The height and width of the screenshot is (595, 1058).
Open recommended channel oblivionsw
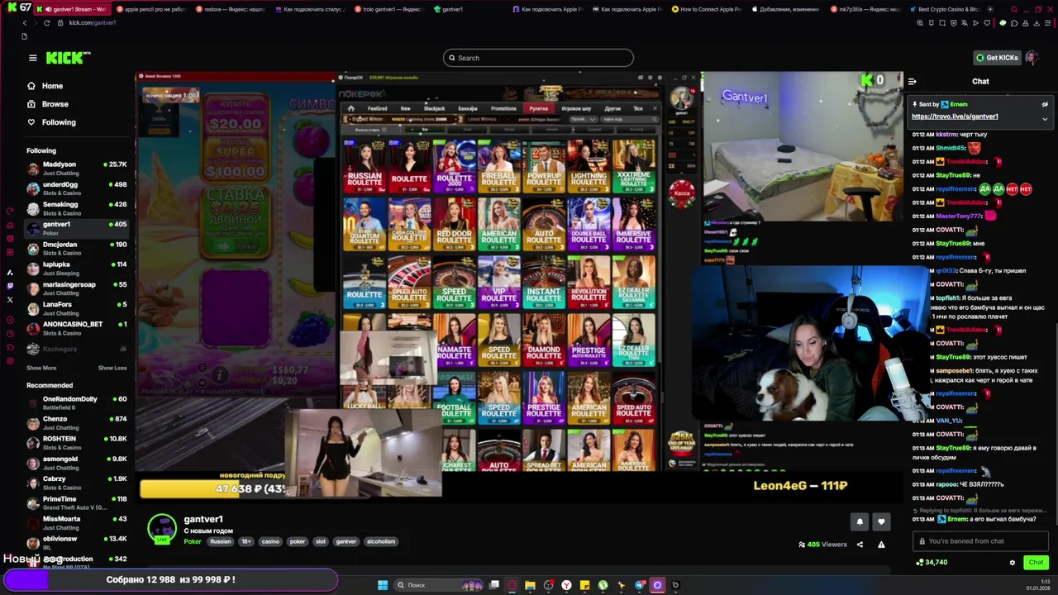(x=76, y=543)
